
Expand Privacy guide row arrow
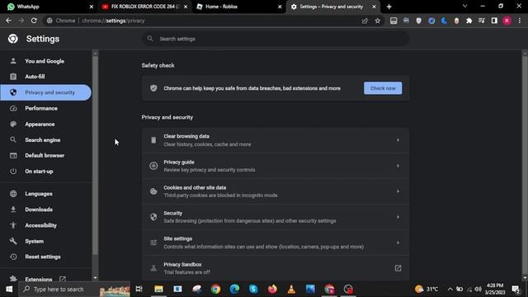[398, 166]
